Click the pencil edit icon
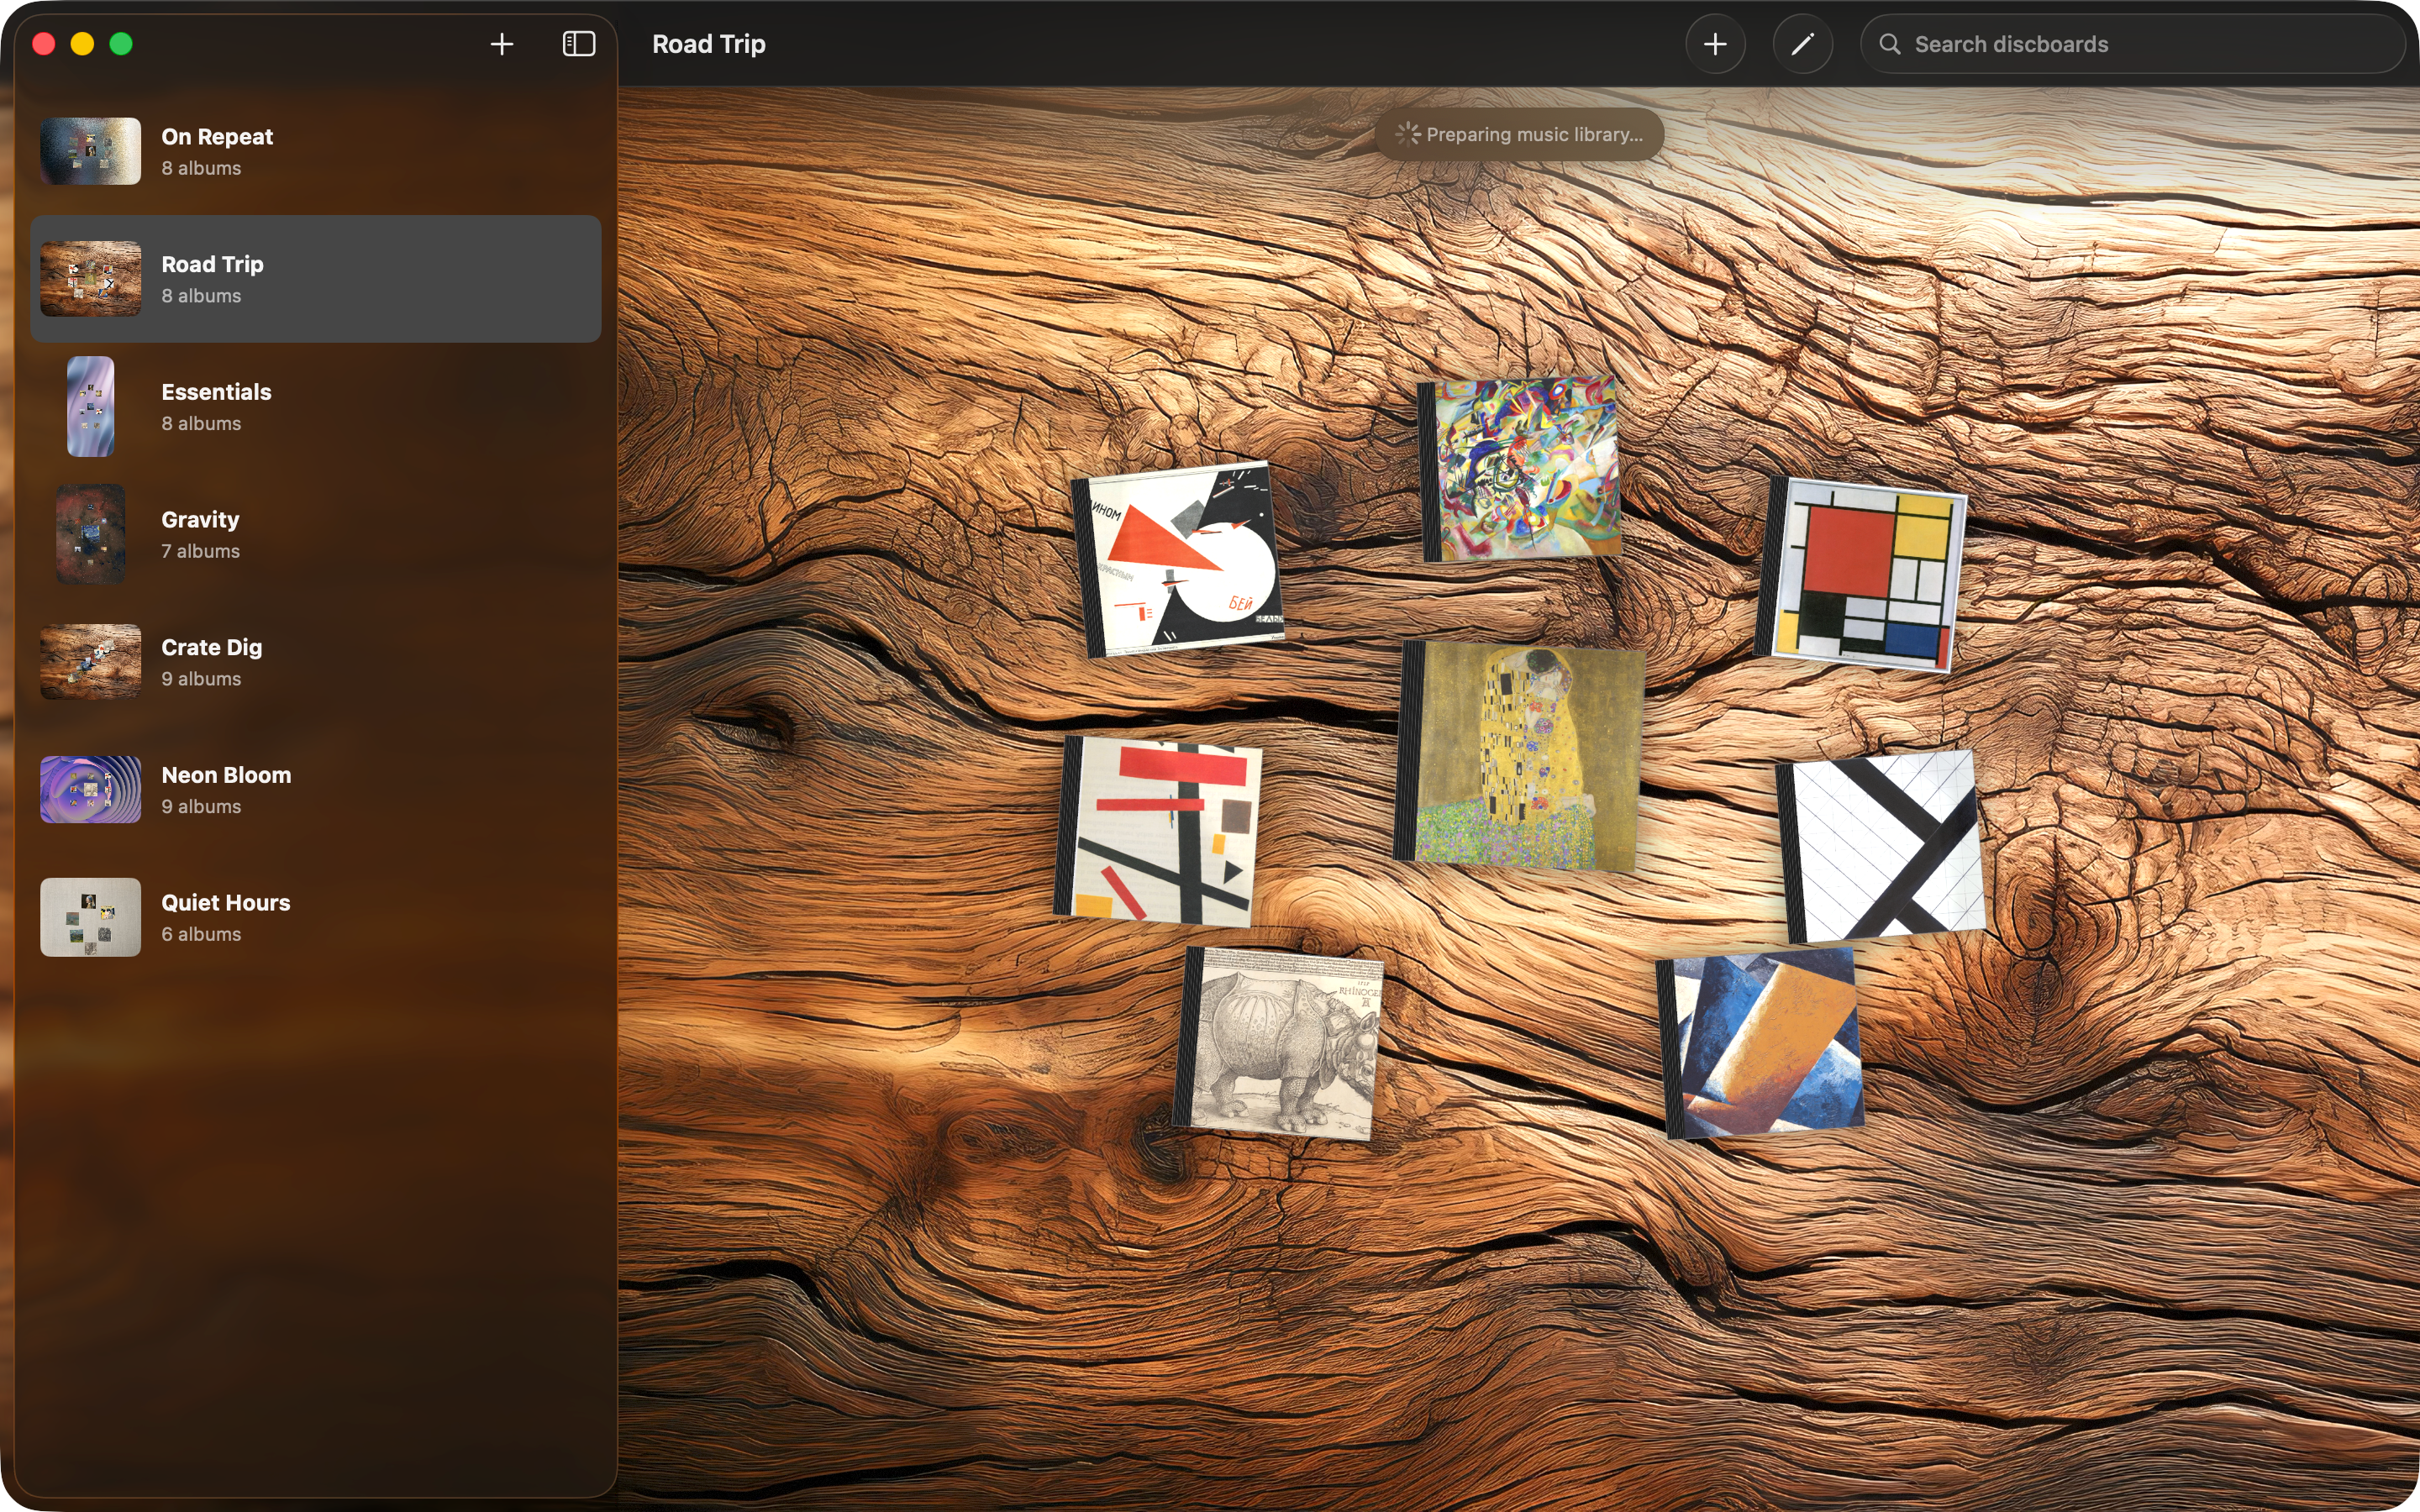 pyautogui.click(x=1802, y=44)
